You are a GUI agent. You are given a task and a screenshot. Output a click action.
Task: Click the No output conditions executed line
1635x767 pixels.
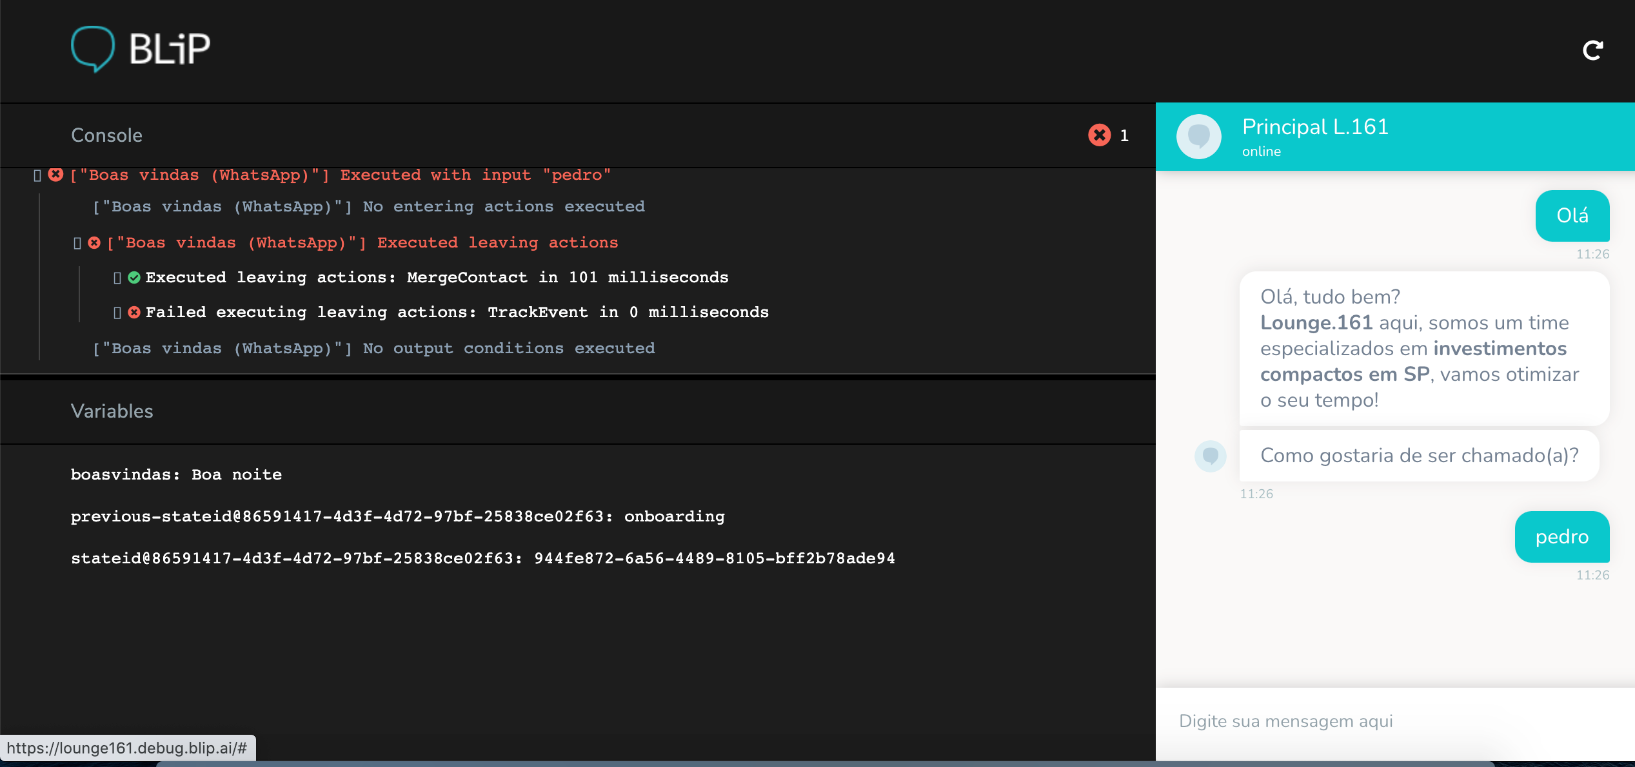pos(373,349)
